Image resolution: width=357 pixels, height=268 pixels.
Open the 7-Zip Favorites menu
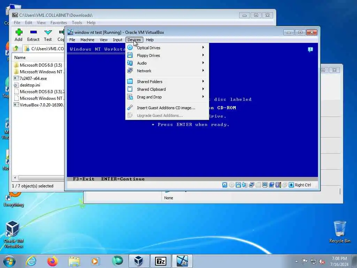[x=59, y=23]
